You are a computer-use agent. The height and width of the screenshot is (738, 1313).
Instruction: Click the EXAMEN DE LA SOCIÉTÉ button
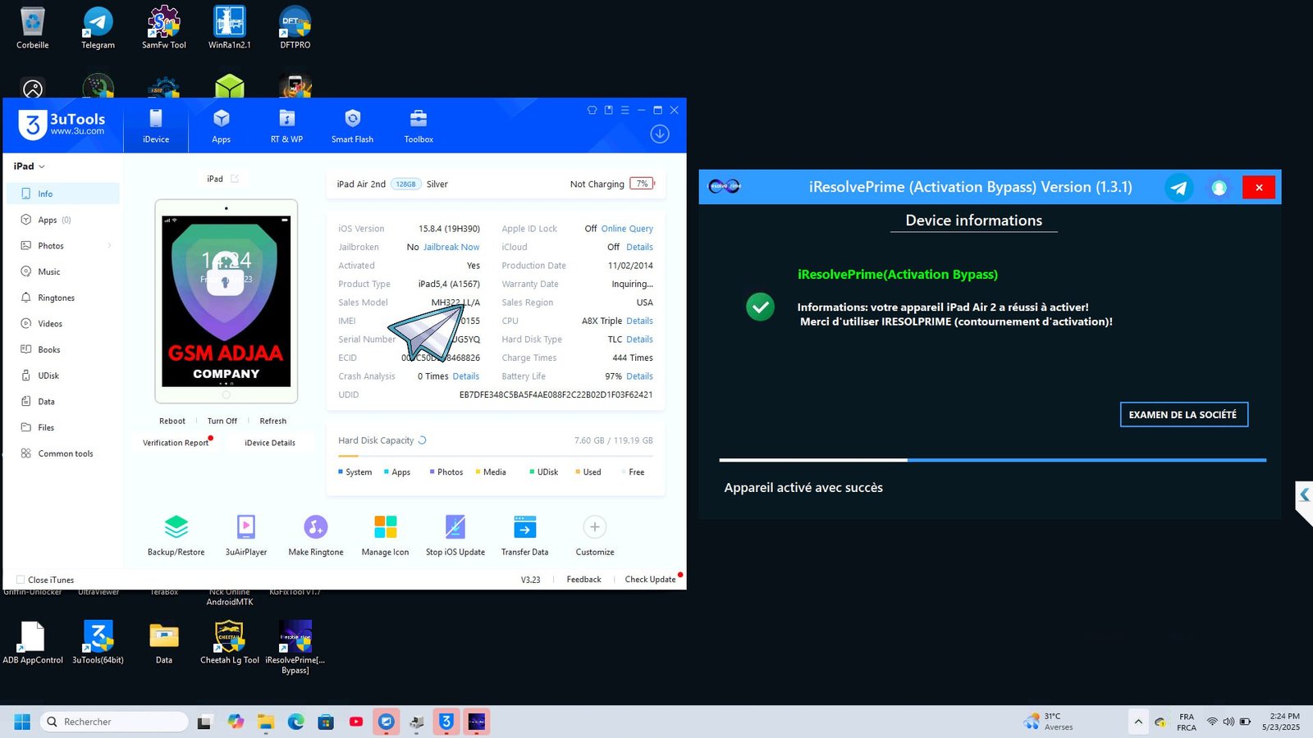click(1183, 415)
